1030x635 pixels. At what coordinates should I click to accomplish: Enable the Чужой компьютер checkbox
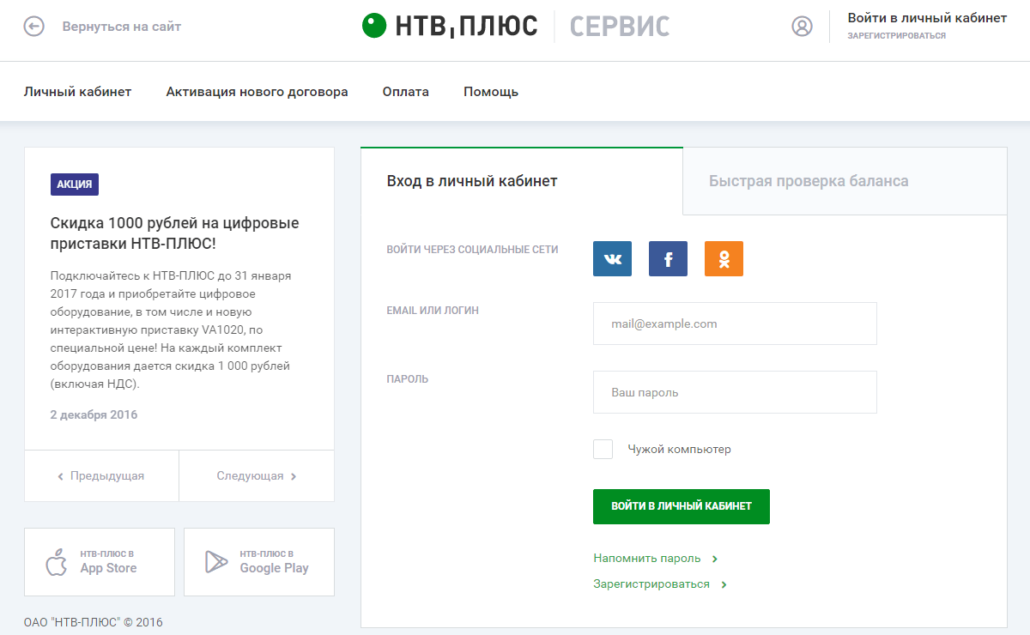click(x=603, y=449)
